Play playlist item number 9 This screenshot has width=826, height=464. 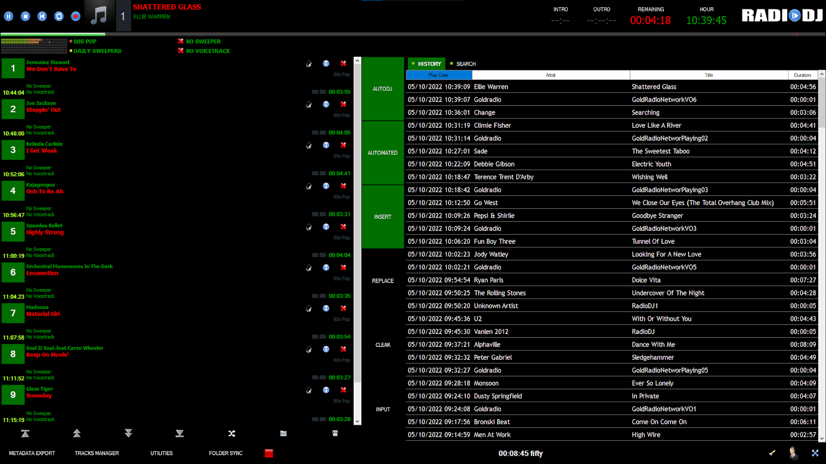pos(13,394)
